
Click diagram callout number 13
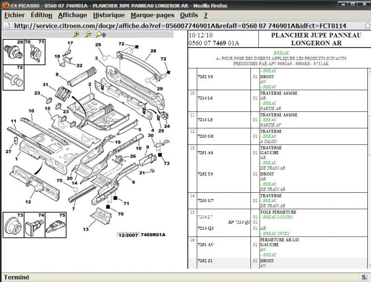(86, 229)
